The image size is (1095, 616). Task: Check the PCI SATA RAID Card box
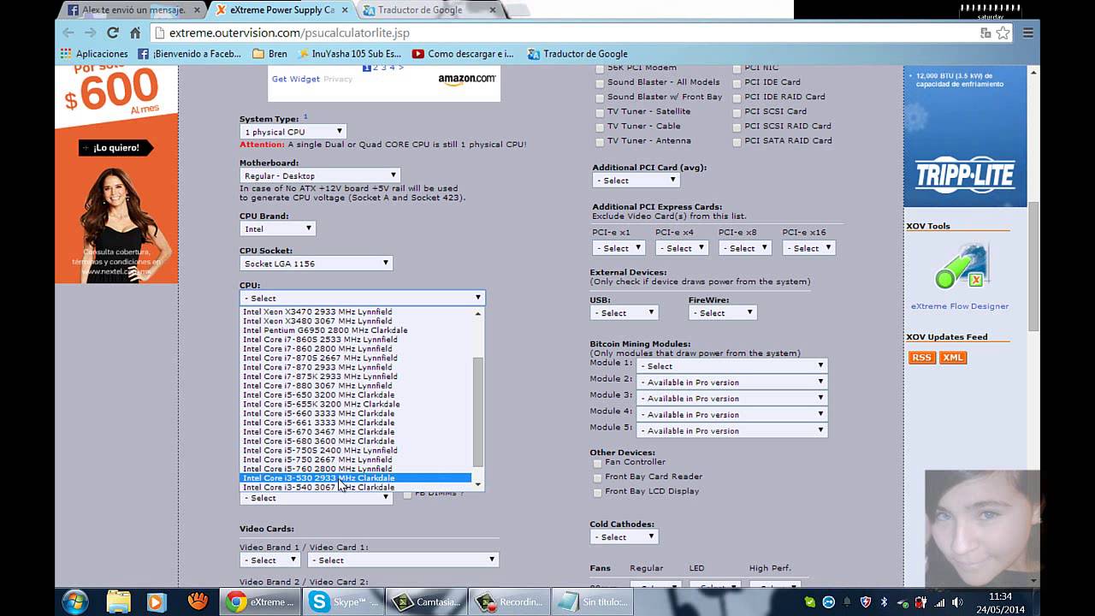coord(737,141)
